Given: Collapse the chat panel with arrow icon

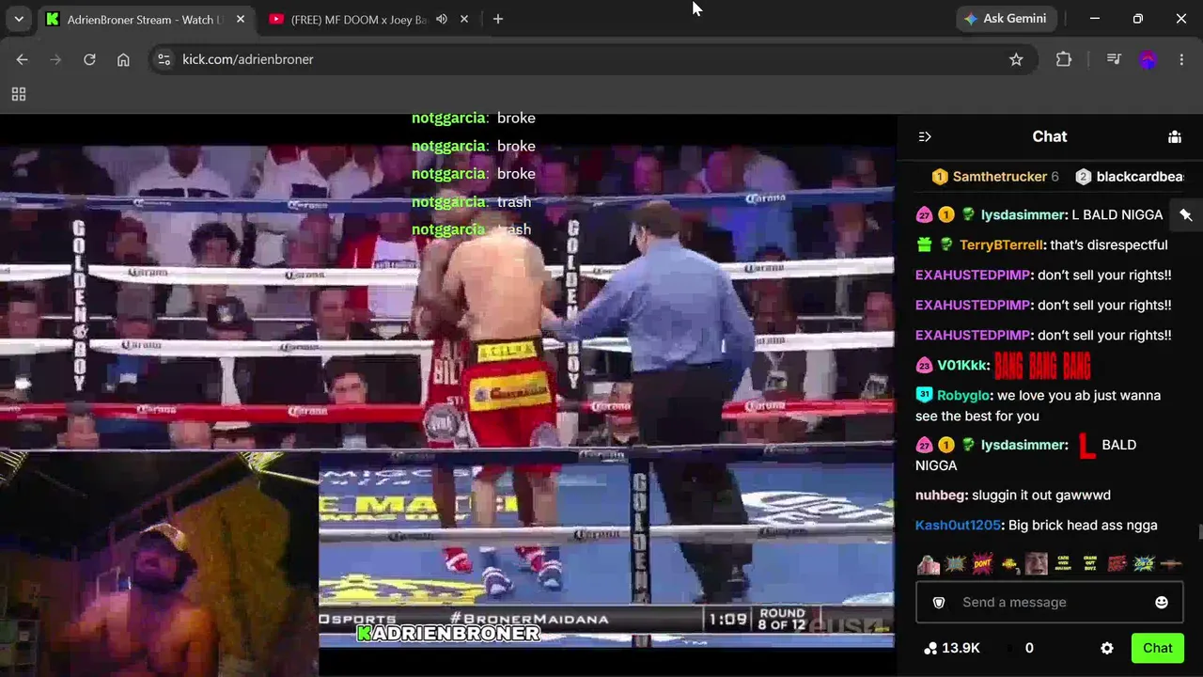Looking at the screenshot, I should [x=925, y=137].
